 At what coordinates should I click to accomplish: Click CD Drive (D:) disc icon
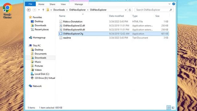tap(32, 78)
